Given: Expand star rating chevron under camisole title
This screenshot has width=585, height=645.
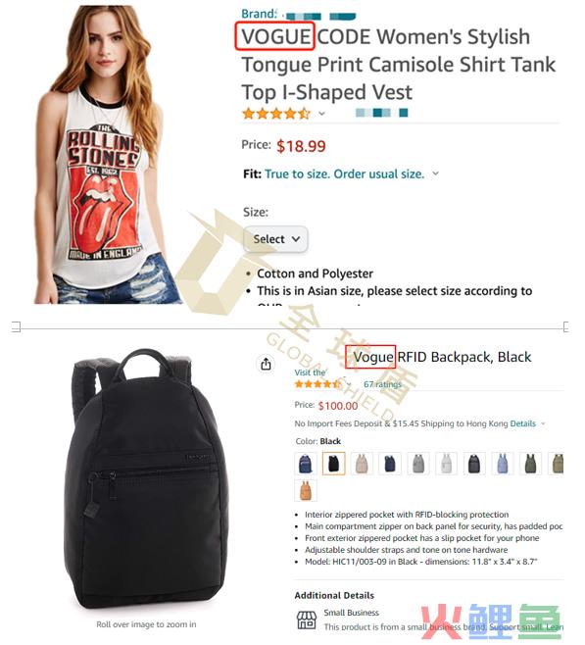Looking at the screenshot, I should (321, 114).
